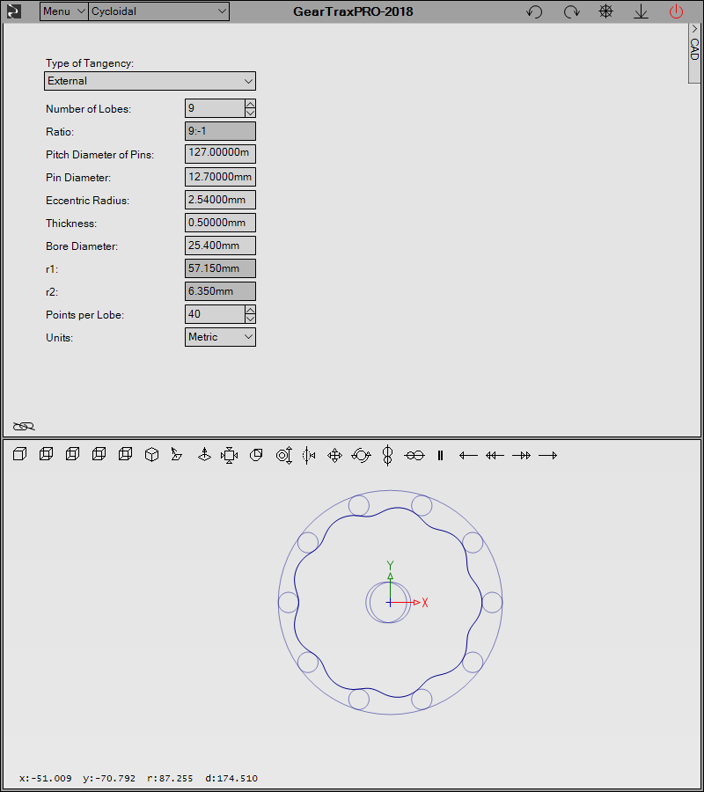Click the GearTrax logo icon in the title bar

tap(13, 11)
